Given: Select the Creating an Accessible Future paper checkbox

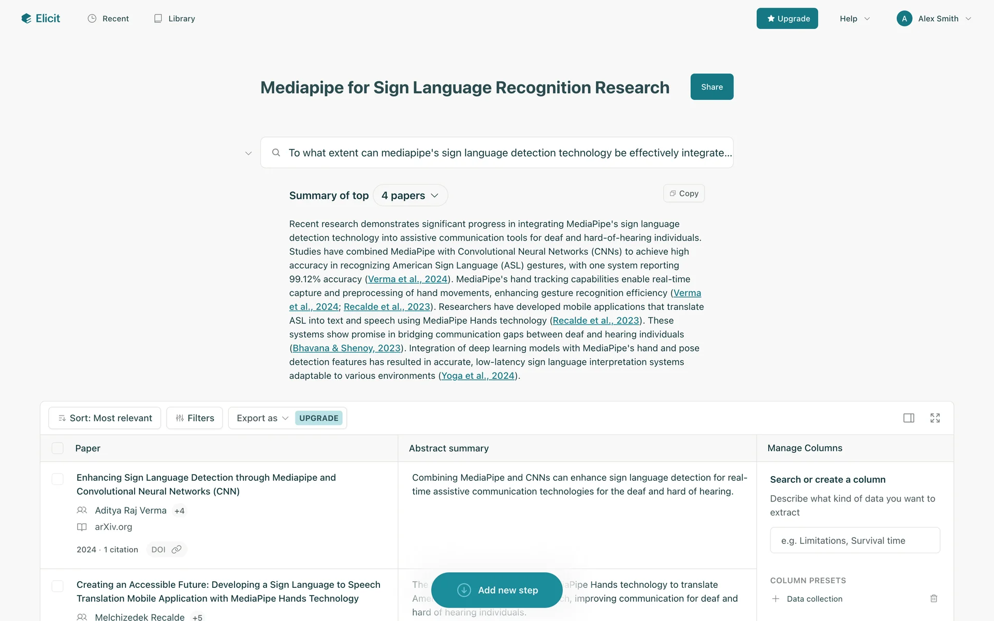Looking at the screenshot, I should point(57,586).
